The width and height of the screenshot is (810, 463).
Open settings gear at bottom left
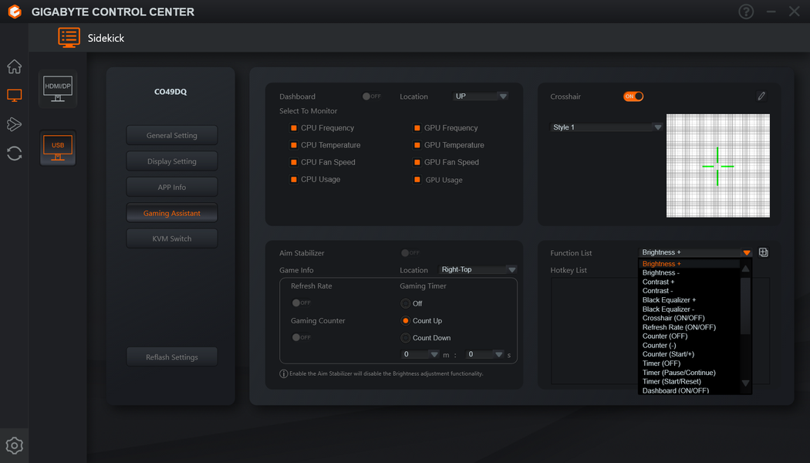coord(14,445)
